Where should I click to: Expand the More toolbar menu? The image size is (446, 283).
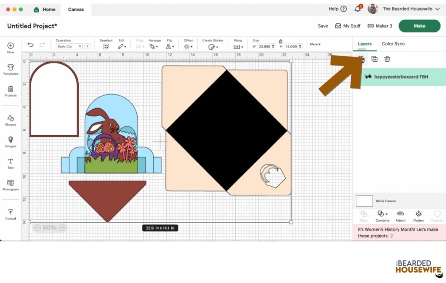tap(315, 44)
